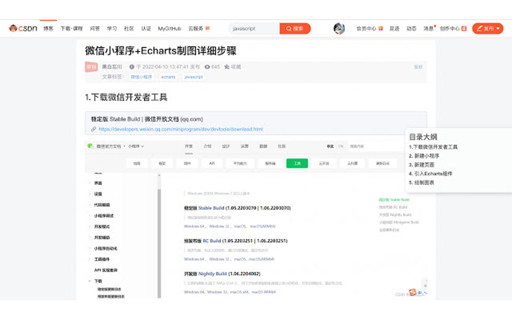Open your profile via the avatar icon
512x320 pixels.
339,29
